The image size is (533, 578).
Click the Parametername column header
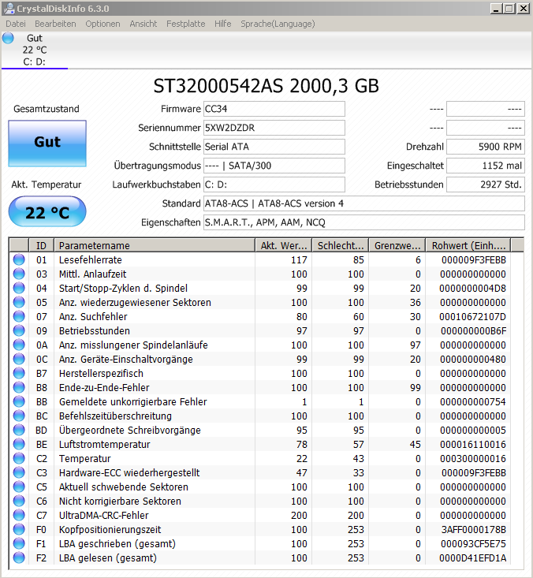[x=155, y=245]
